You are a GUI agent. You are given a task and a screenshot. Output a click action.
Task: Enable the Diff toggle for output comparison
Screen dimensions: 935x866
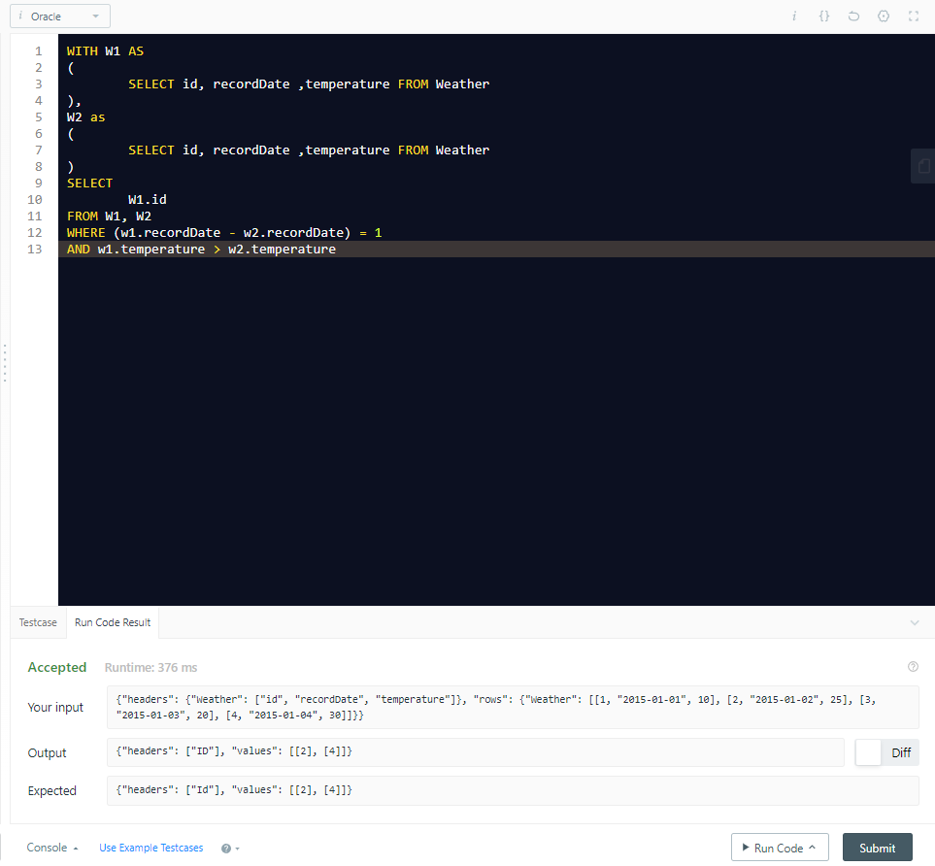pyautogui.click(x=867, y=752)
